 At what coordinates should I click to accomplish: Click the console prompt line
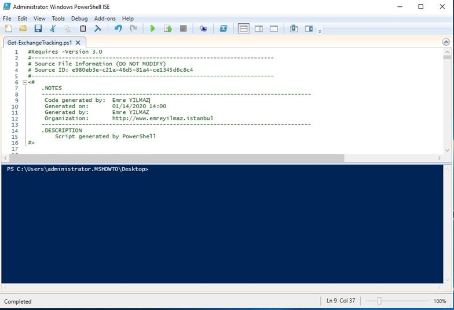(x=78, y=169)
